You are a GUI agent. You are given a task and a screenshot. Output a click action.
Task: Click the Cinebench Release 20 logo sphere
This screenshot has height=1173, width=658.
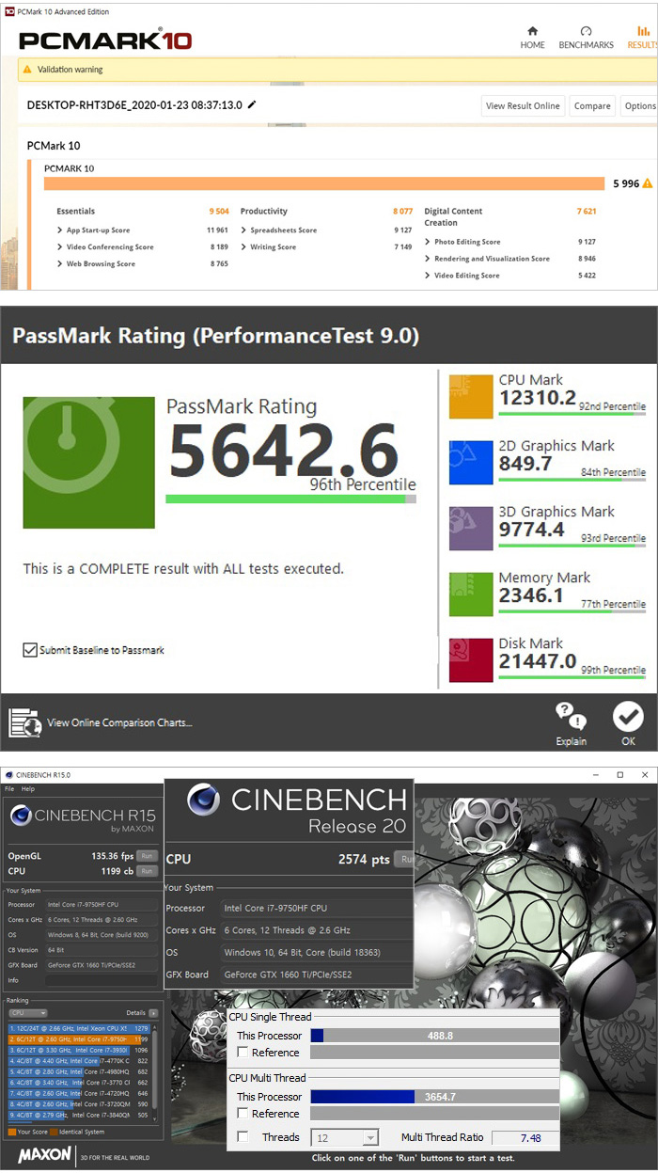[204, 800]
